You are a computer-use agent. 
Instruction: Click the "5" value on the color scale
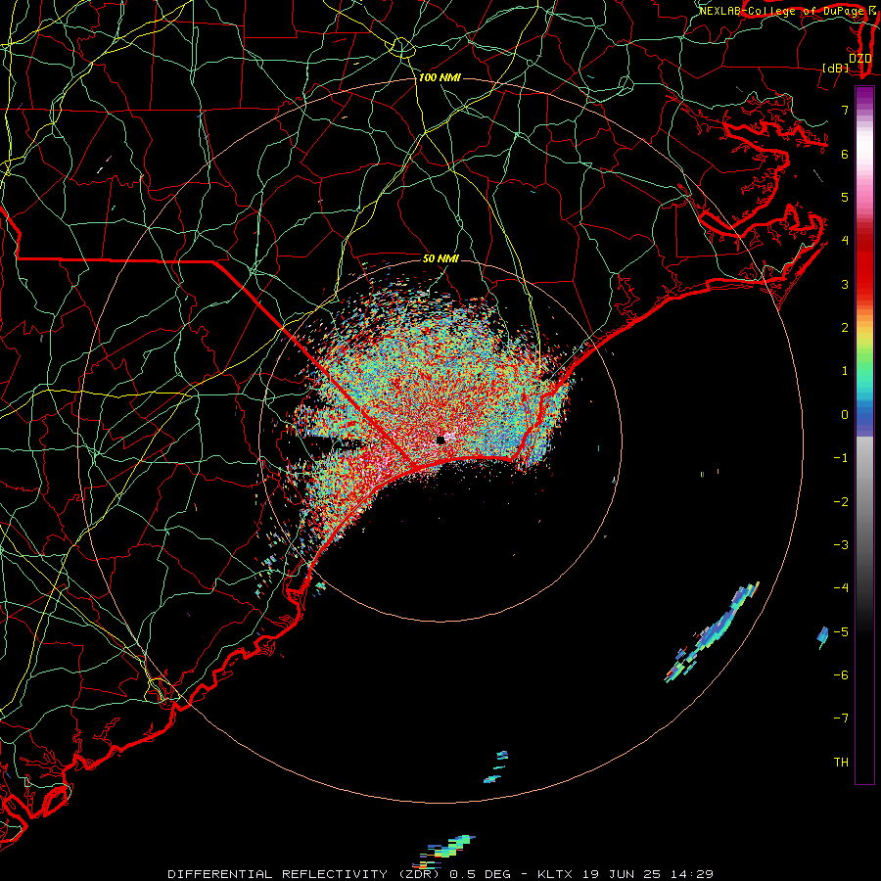click(845, 197)
